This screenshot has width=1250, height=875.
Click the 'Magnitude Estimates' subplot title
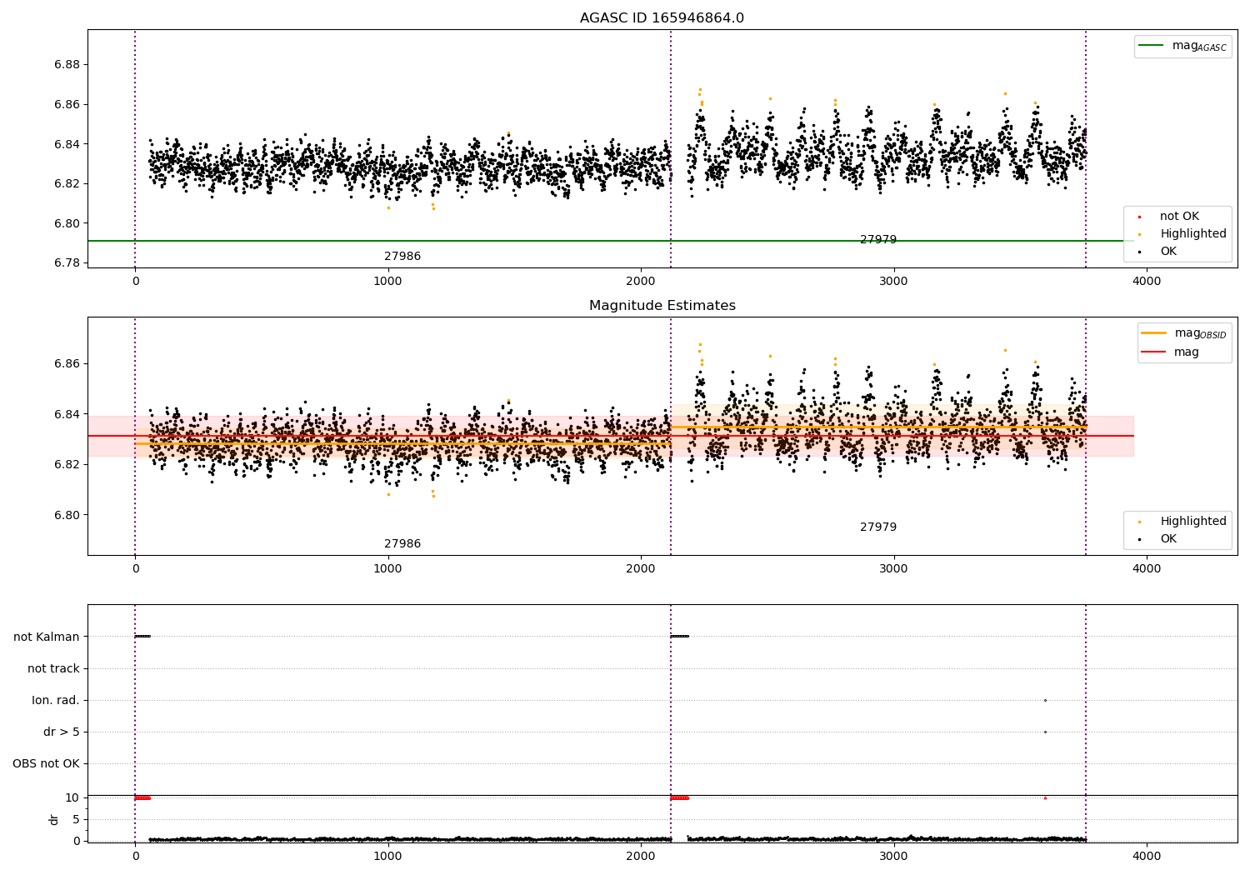pos(662,306)
